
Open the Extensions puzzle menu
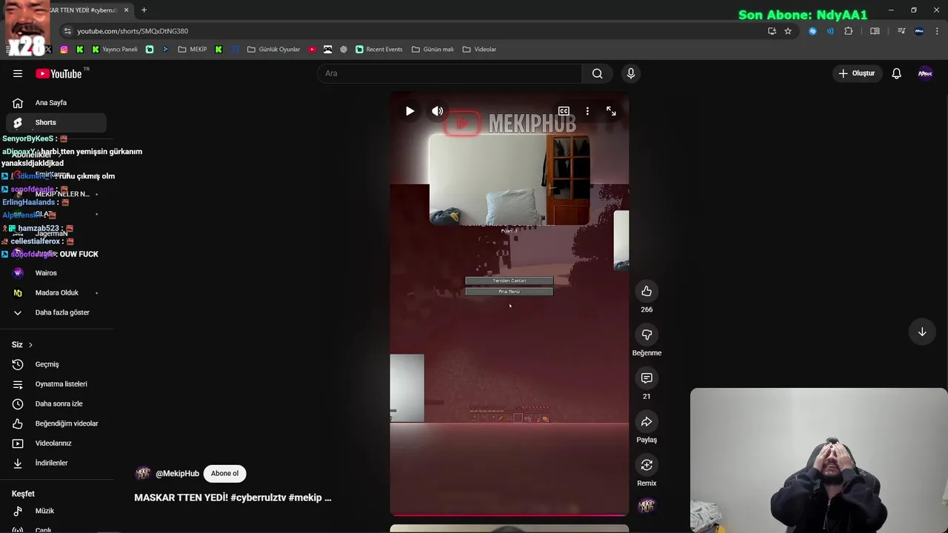849,31
